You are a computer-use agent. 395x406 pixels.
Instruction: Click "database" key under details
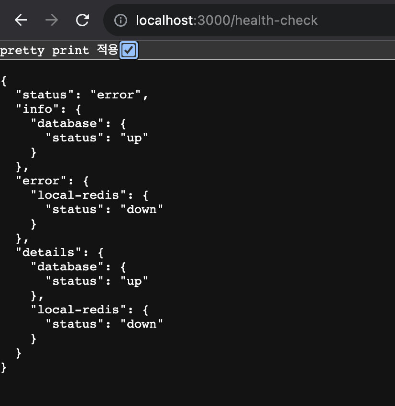tap(67, 267)
